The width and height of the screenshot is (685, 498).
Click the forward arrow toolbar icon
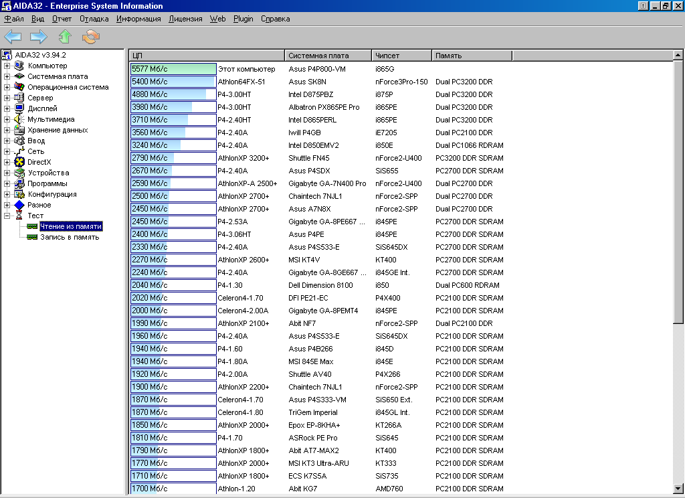pos(38,37)
